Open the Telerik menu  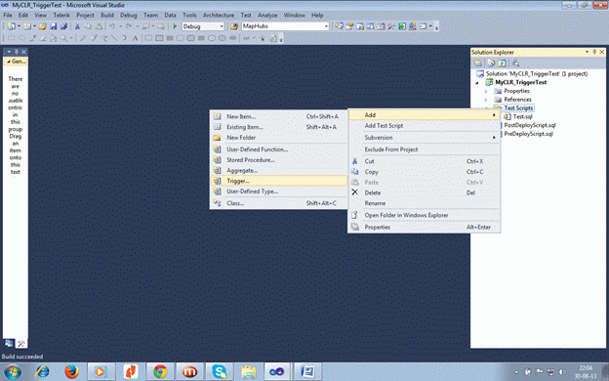pos(61,16)
